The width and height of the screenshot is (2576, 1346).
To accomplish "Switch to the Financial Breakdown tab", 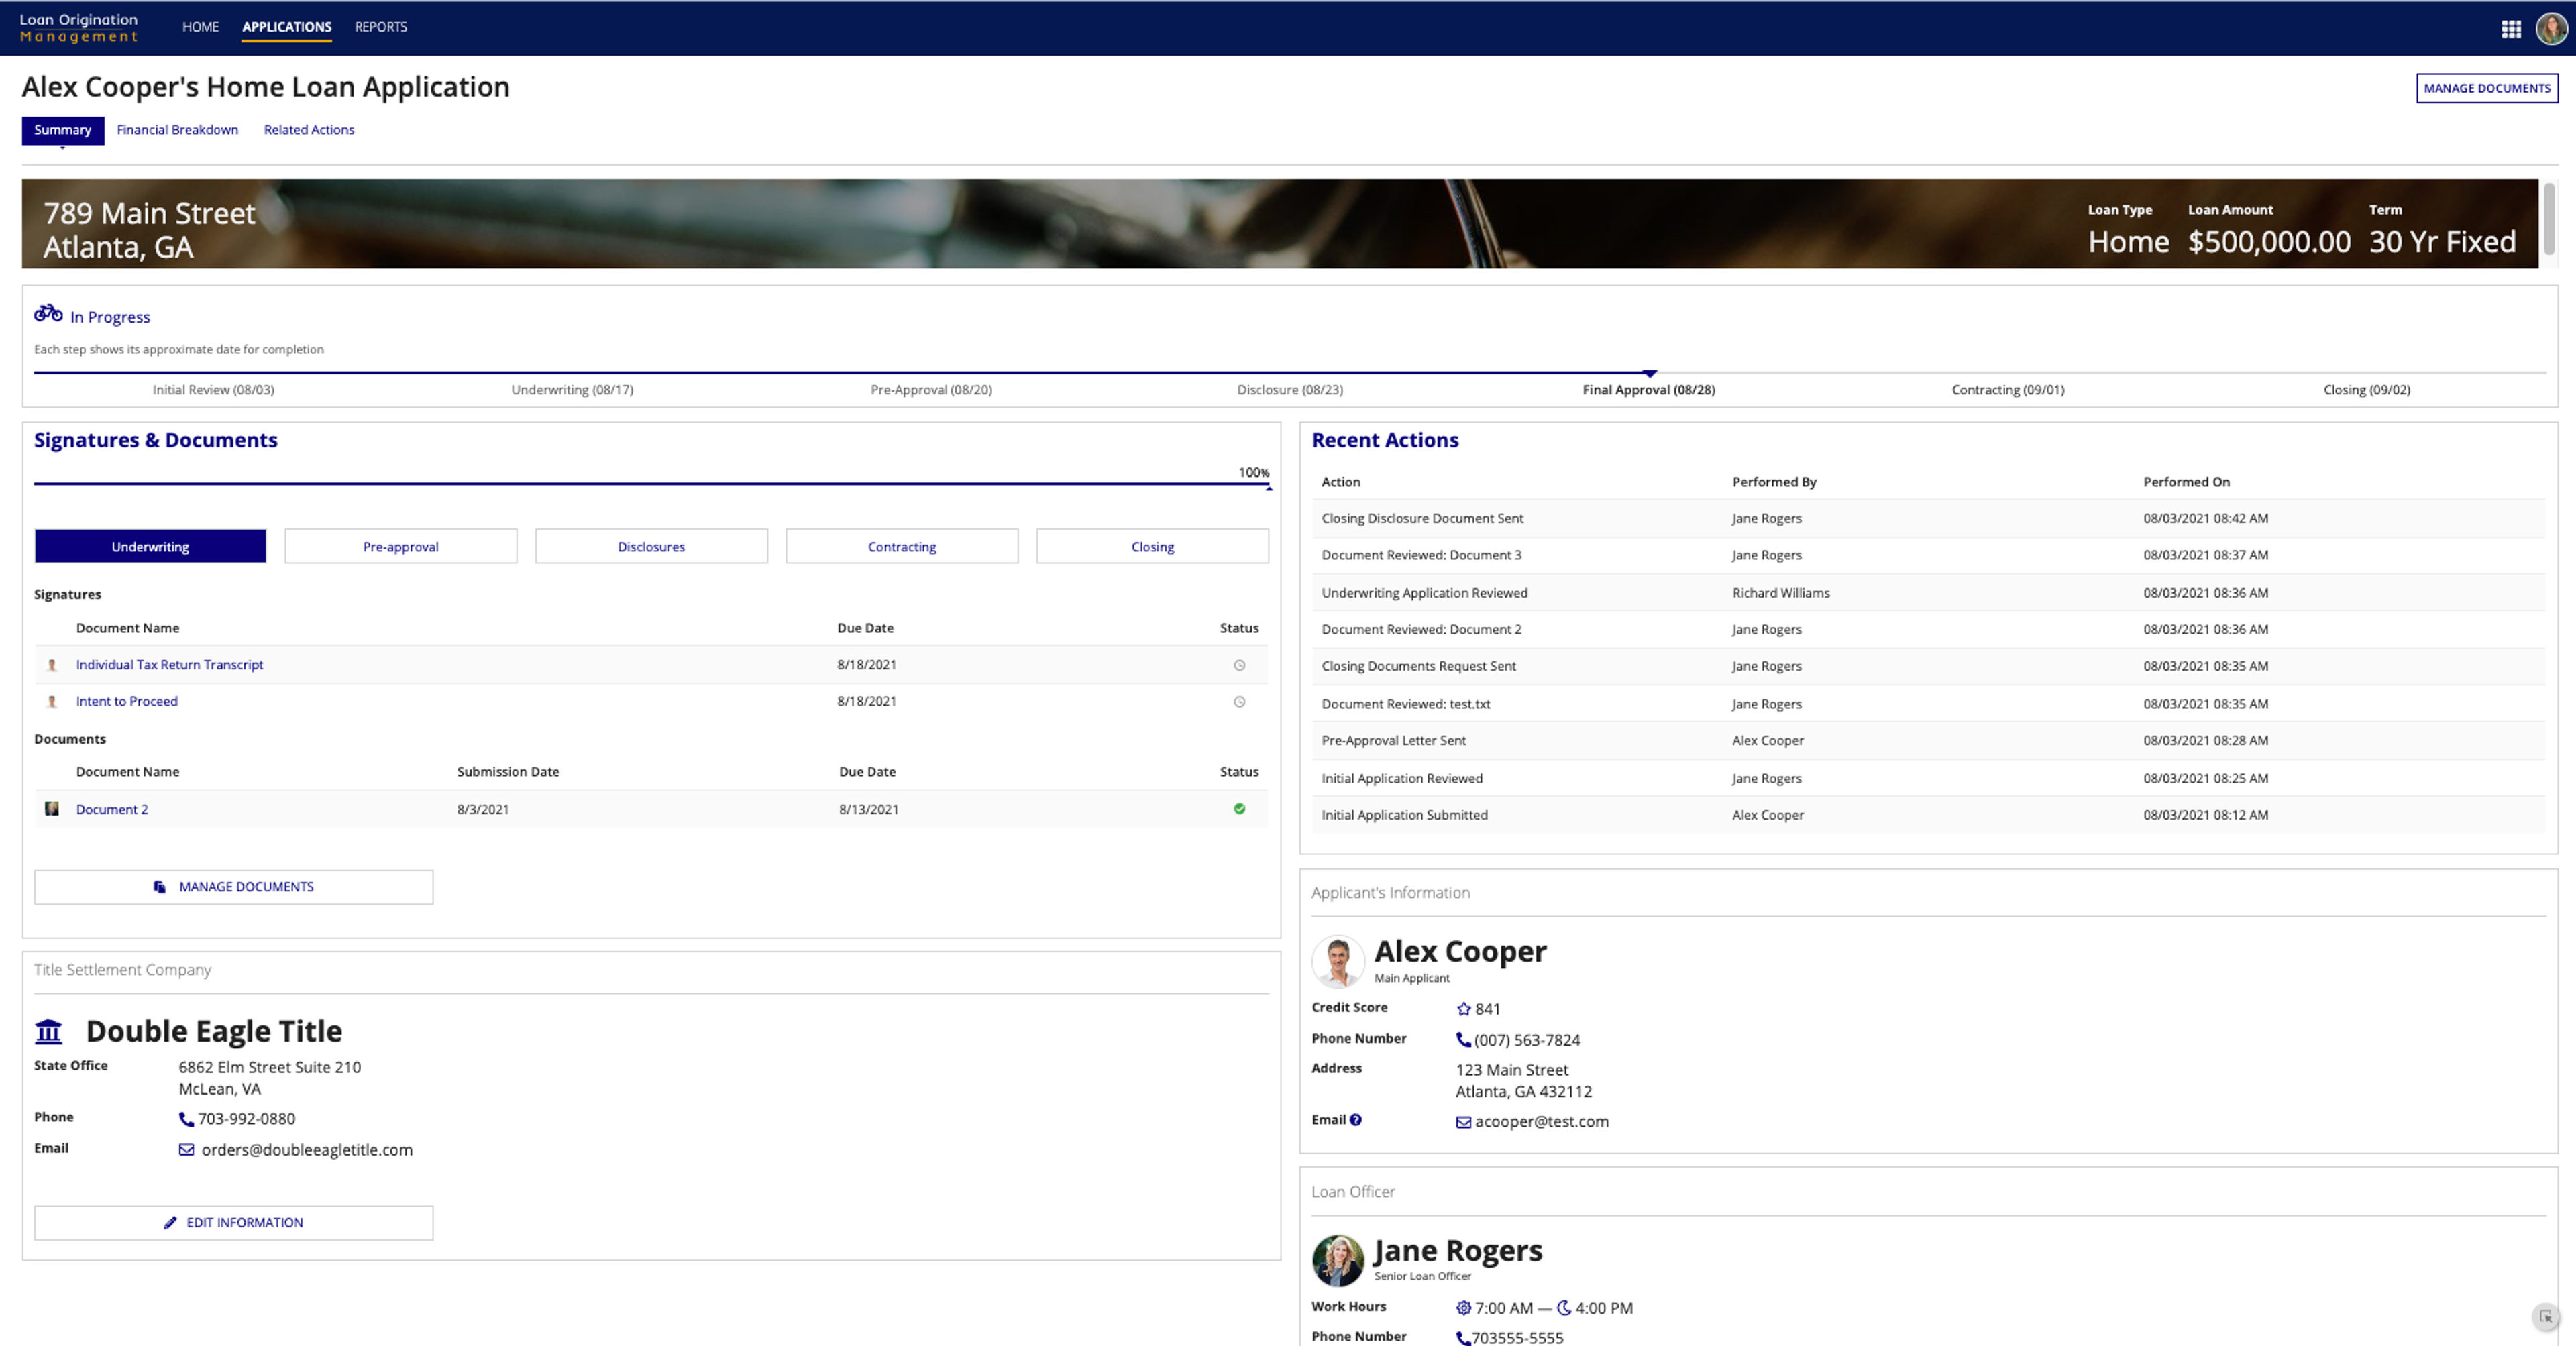I will pos(177,130).
